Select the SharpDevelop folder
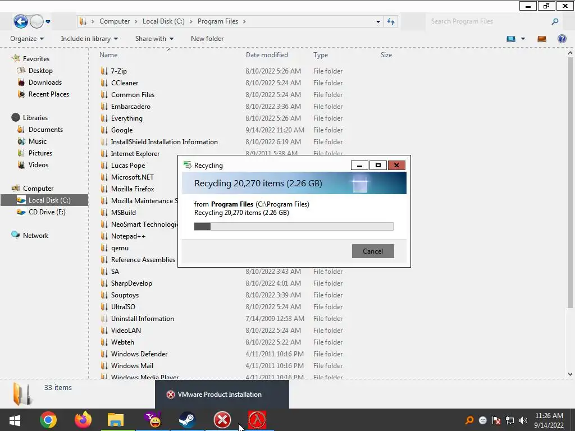The height and width of the screenshot is (431, 575). (131, 283)
